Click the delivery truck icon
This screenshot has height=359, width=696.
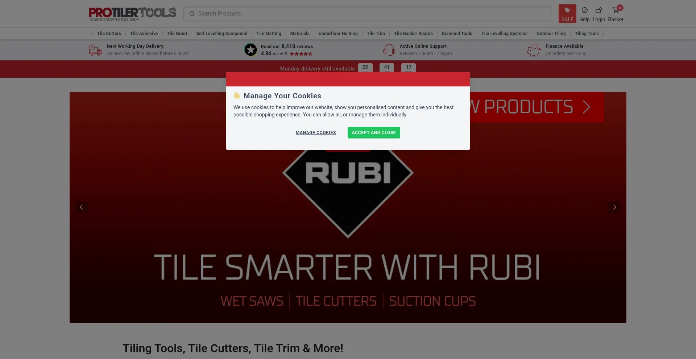pyautogui.click(x=96, y=50)
